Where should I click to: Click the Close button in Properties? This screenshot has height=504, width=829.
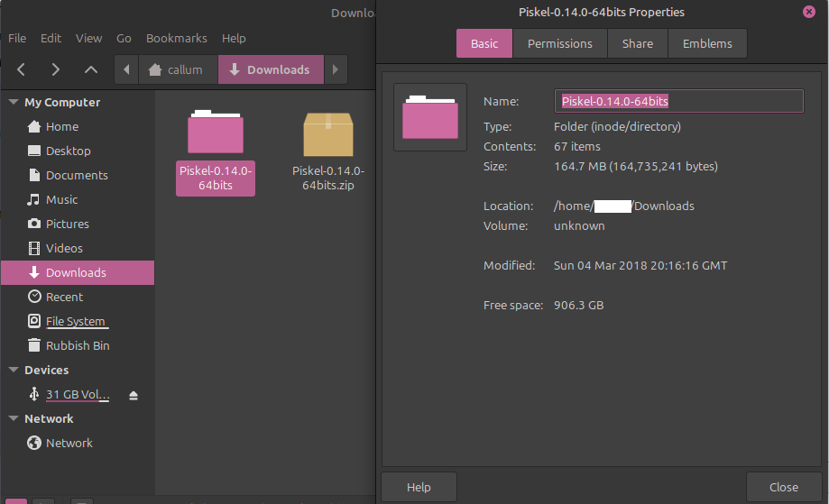tap(784, 487)
